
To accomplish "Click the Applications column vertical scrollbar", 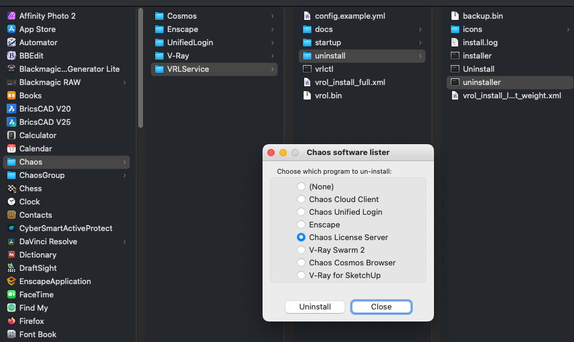I will click(141, 68).
